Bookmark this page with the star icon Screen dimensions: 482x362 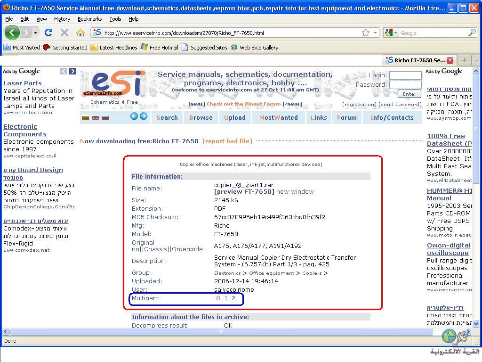[x=366, y=33]
